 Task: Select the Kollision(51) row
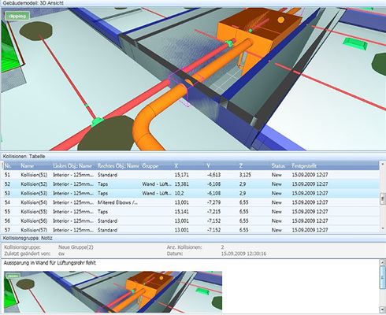pyautogui.click(x=191, y=175)
